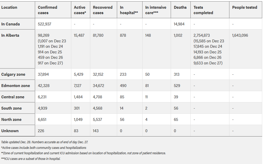Select the Edmonton zone row label
The height and width of the screenshot is (164, 264).
tap(15, 86)
